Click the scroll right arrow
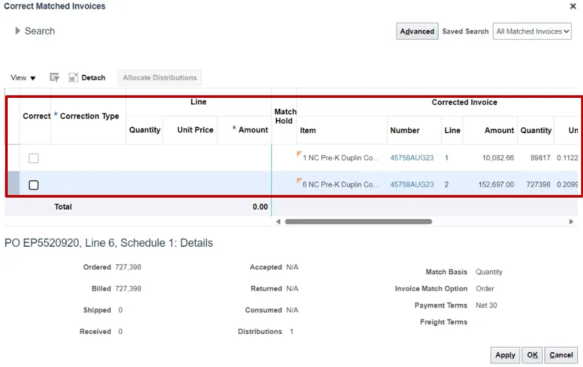Viewport: 583px width, 367px height. click(571, 222)
